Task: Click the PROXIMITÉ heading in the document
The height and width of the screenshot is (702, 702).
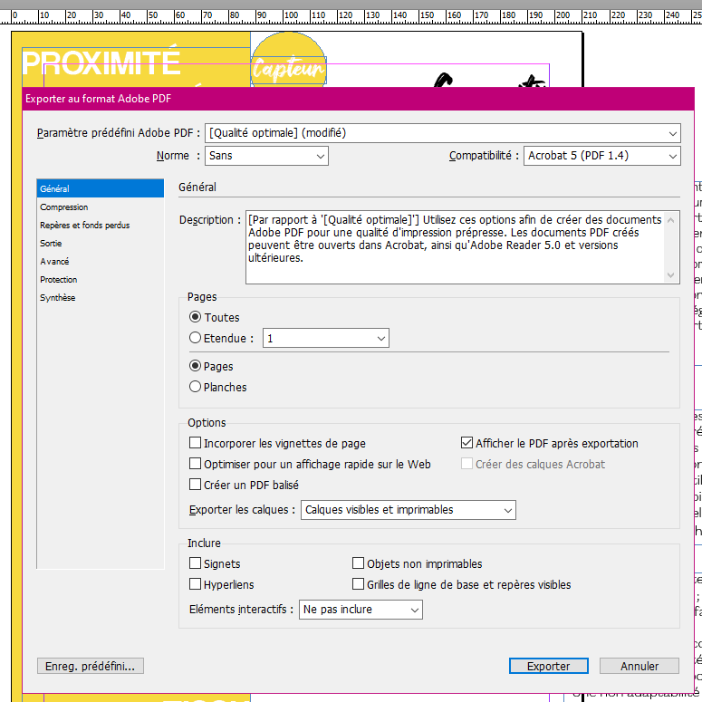Action: [101, 63]
